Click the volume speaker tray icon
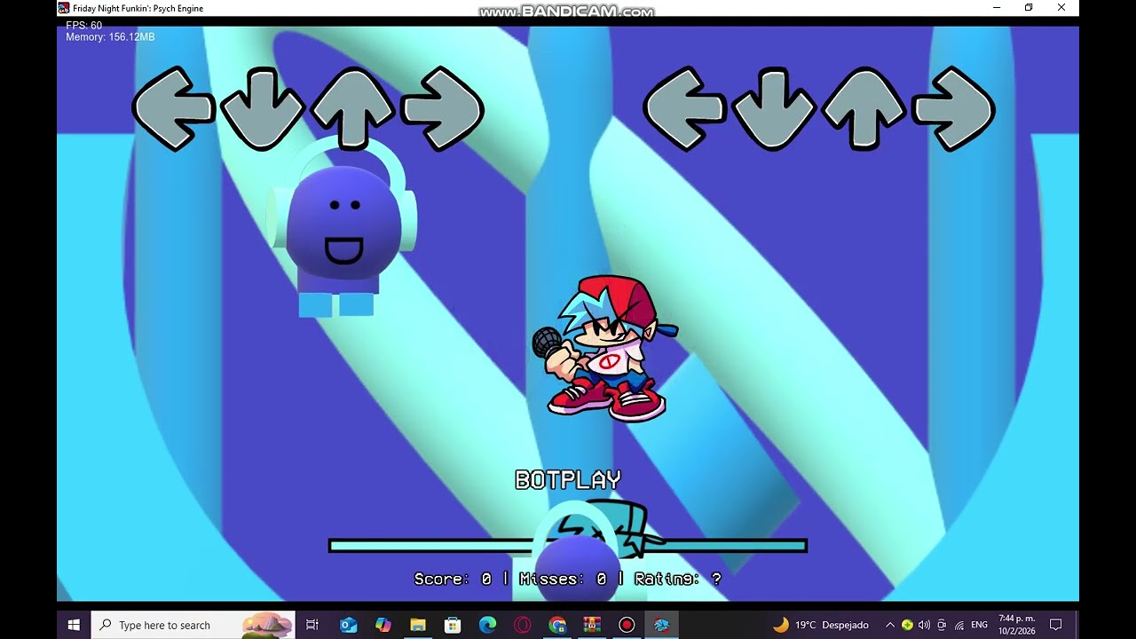Viewport: 1136px width, 639px height. click(924, 625)
